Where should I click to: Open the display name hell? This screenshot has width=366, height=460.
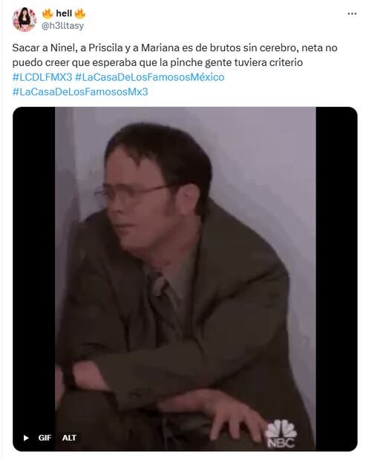click(x=64, y=13)
